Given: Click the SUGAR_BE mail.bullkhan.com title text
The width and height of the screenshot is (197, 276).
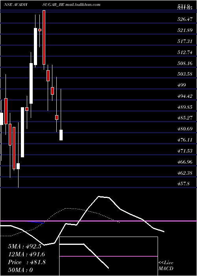Looking at the screenshot, I should (x=71, y=5).
